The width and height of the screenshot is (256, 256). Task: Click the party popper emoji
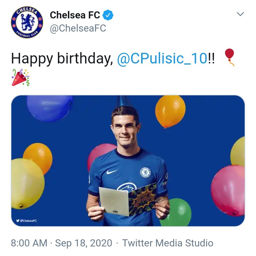tap(21, 78)
